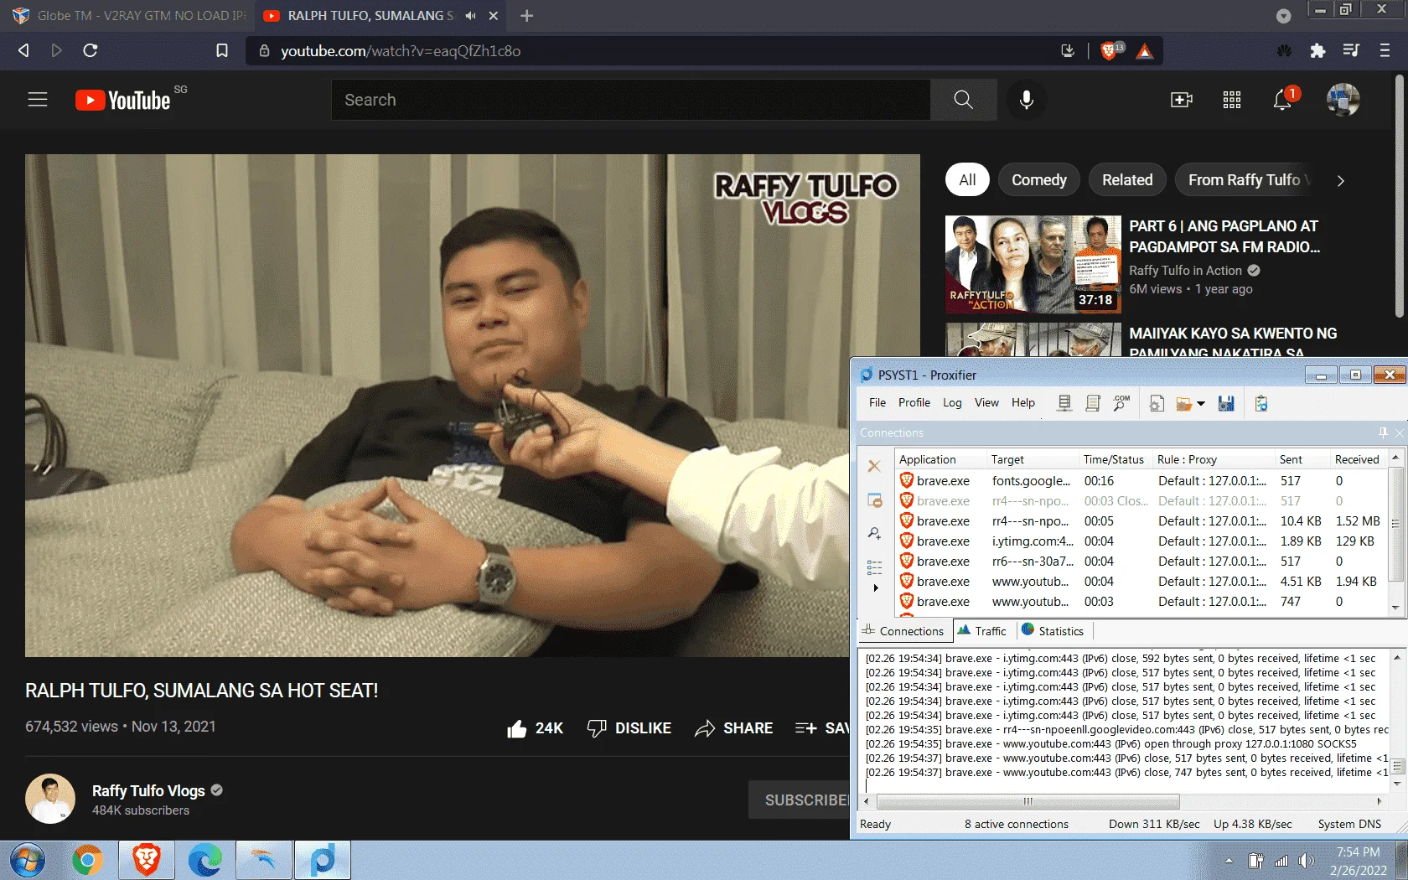Open the File menu in Proxifier
The image size is (1408, 880).
click(x=877, y=402)
